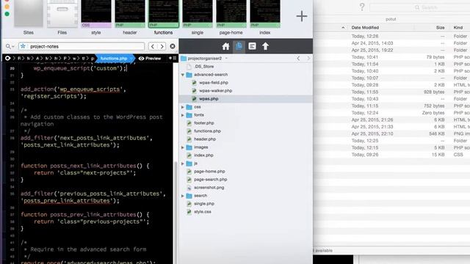Open the search options magnifier dropdown
Viewport: 470px width, 264px height.
[x=10, y=46]
